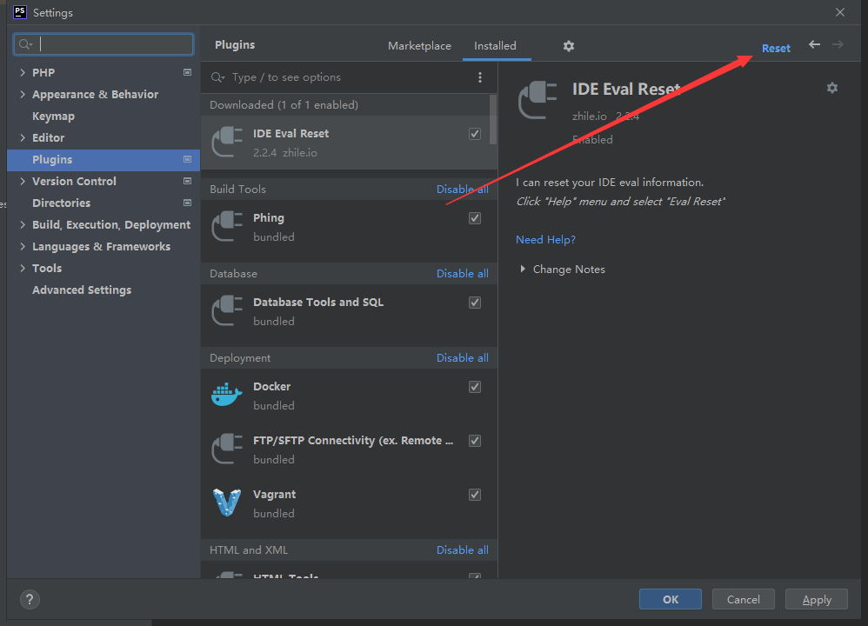Click the back navigation arrow
This screenshot has height=626, width=868.
click(814, 45)
